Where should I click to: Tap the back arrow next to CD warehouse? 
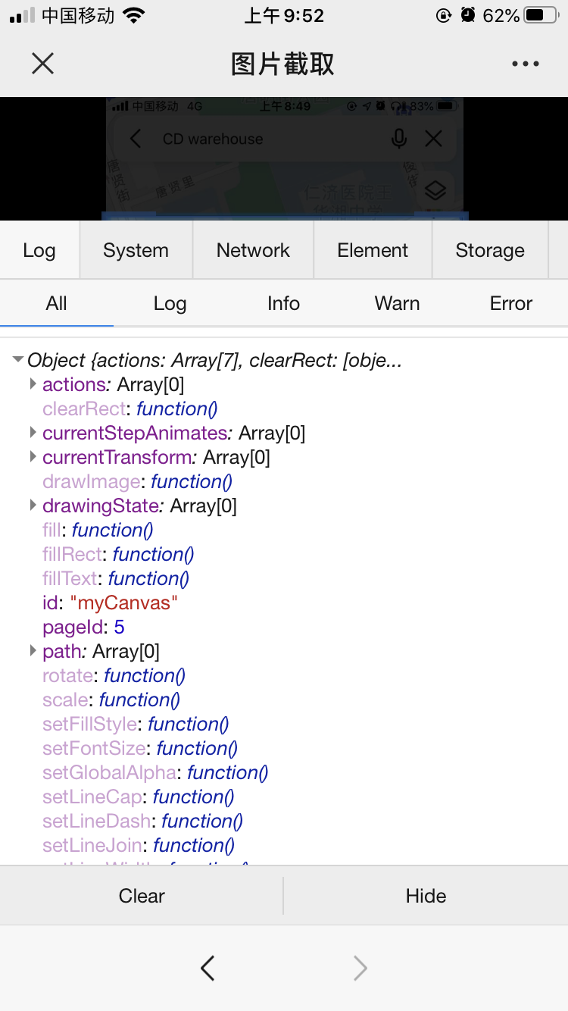pyautogui.click(x=136, y=139)
